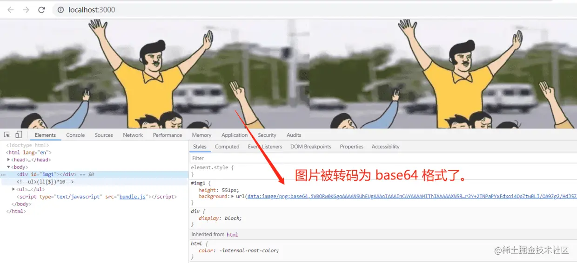
Task: Click the element.style rule block
Action: pos(382,171)
